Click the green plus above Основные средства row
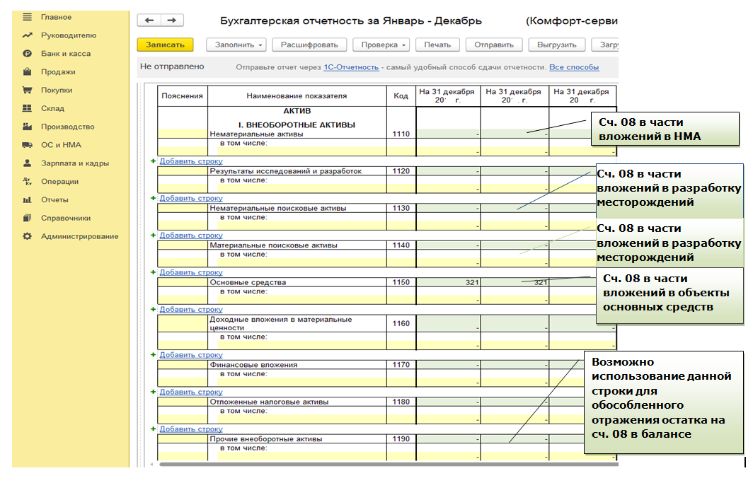Screen dimensions: 753x483 coord(153,272)
